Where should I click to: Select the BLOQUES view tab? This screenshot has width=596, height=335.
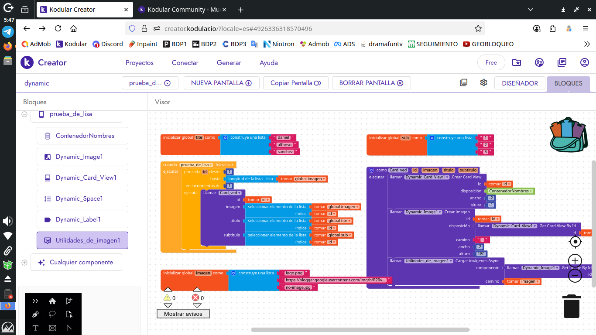click(x=568, y=83)
